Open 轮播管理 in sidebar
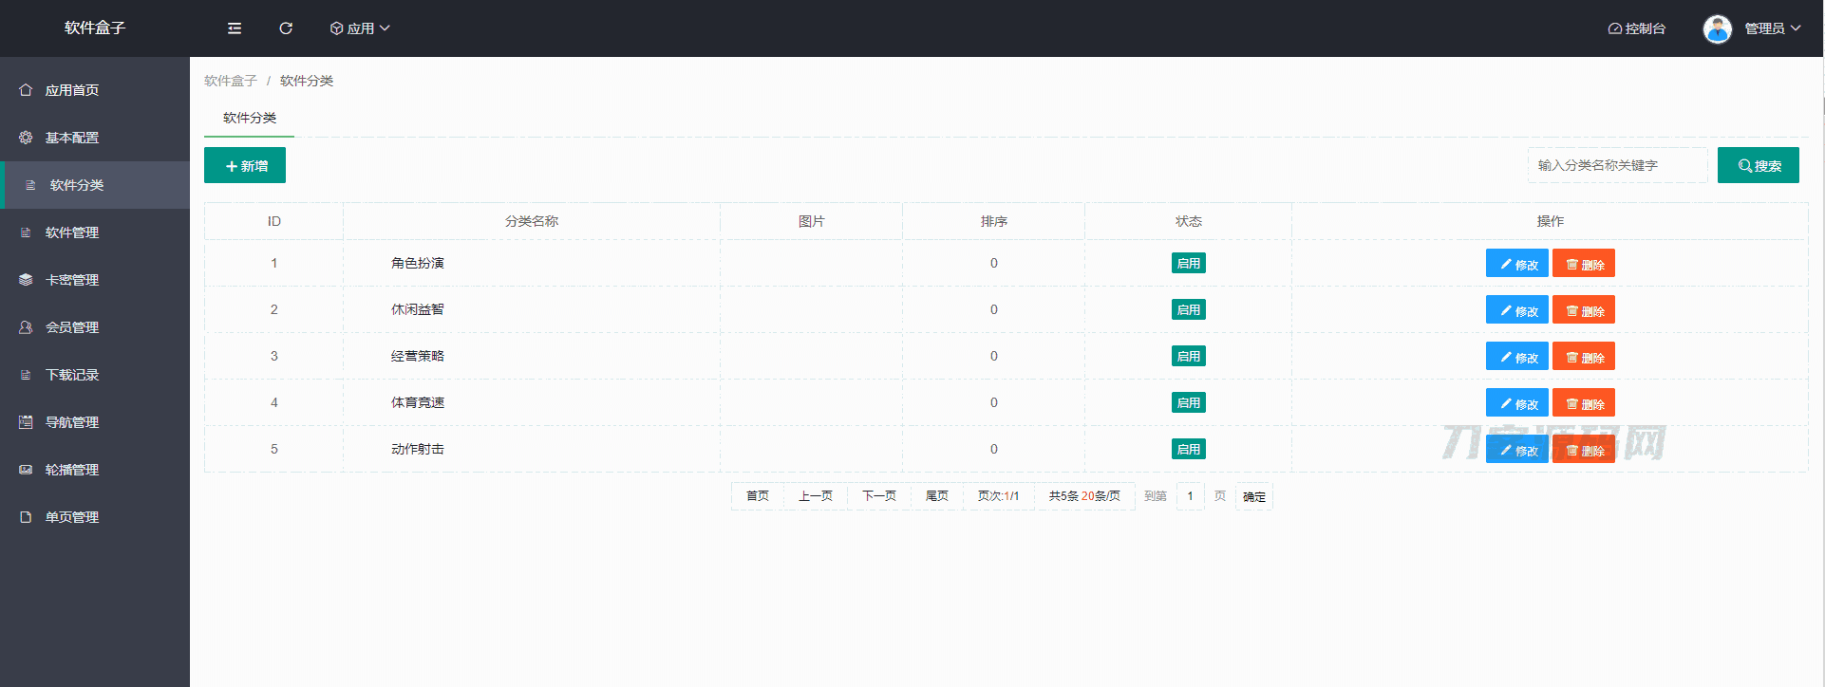The width and height of the screenshot is (1825, 687). click(95, 470)
